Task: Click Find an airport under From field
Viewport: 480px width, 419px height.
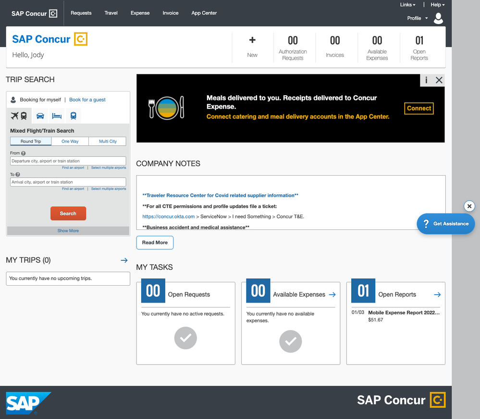Action: coord(73,168)
